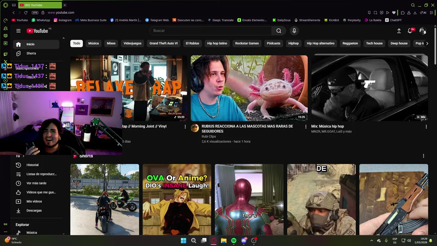Viewport: 437px width, 246px height.
Task: Open YouTube notifications bell
Action: pyautogui.click(x=410, y=31)
